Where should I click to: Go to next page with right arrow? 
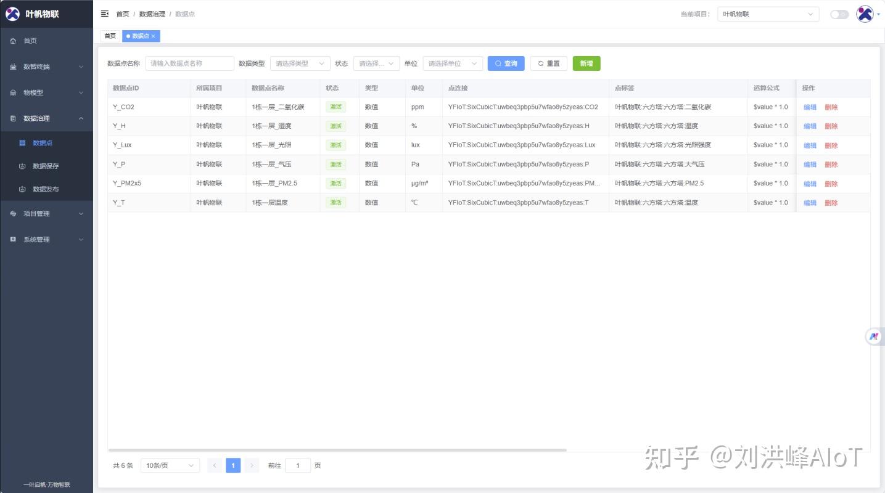[252, 465]
